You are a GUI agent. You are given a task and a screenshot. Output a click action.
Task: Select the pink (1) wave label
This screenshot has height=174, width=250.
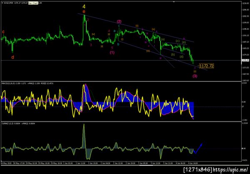click(x=112, y=52)
